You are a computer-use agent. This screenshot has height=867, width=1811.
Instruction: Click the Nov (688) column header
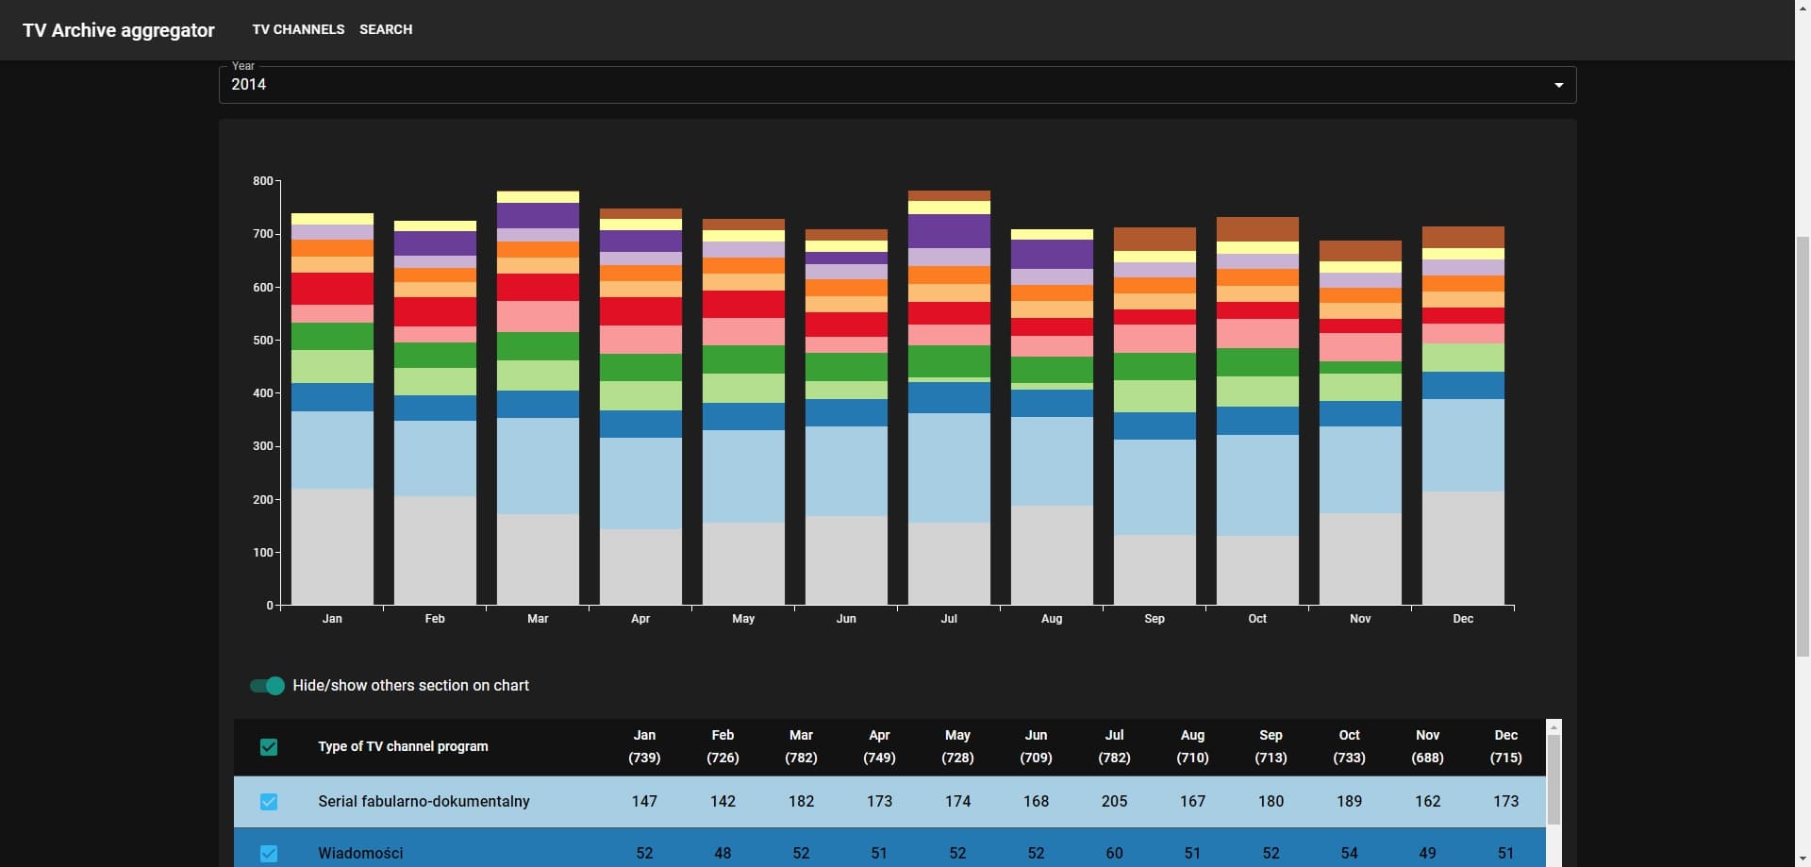(x=1427, y=747)
